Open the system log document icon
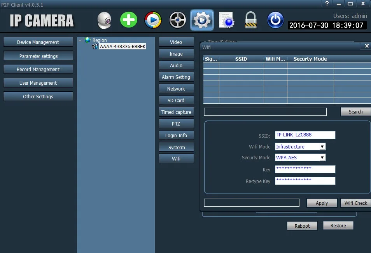The height and width of the screenshot is (253, 371). point(226,20)
